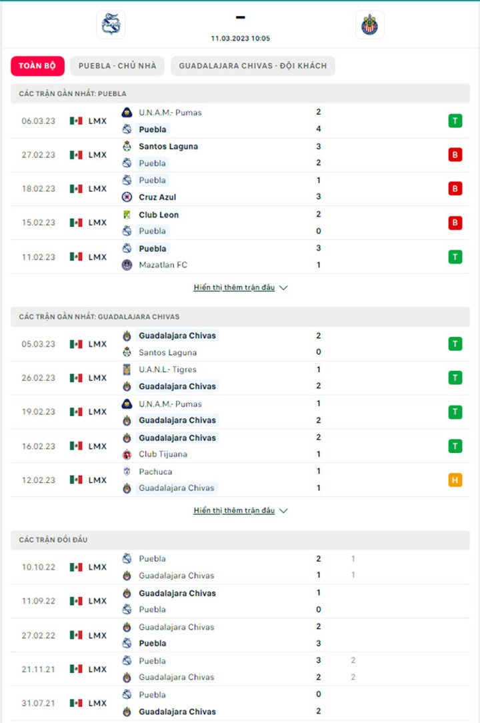
Task: Open the 10.10.22 head-to-head match row
Action: 240,567
